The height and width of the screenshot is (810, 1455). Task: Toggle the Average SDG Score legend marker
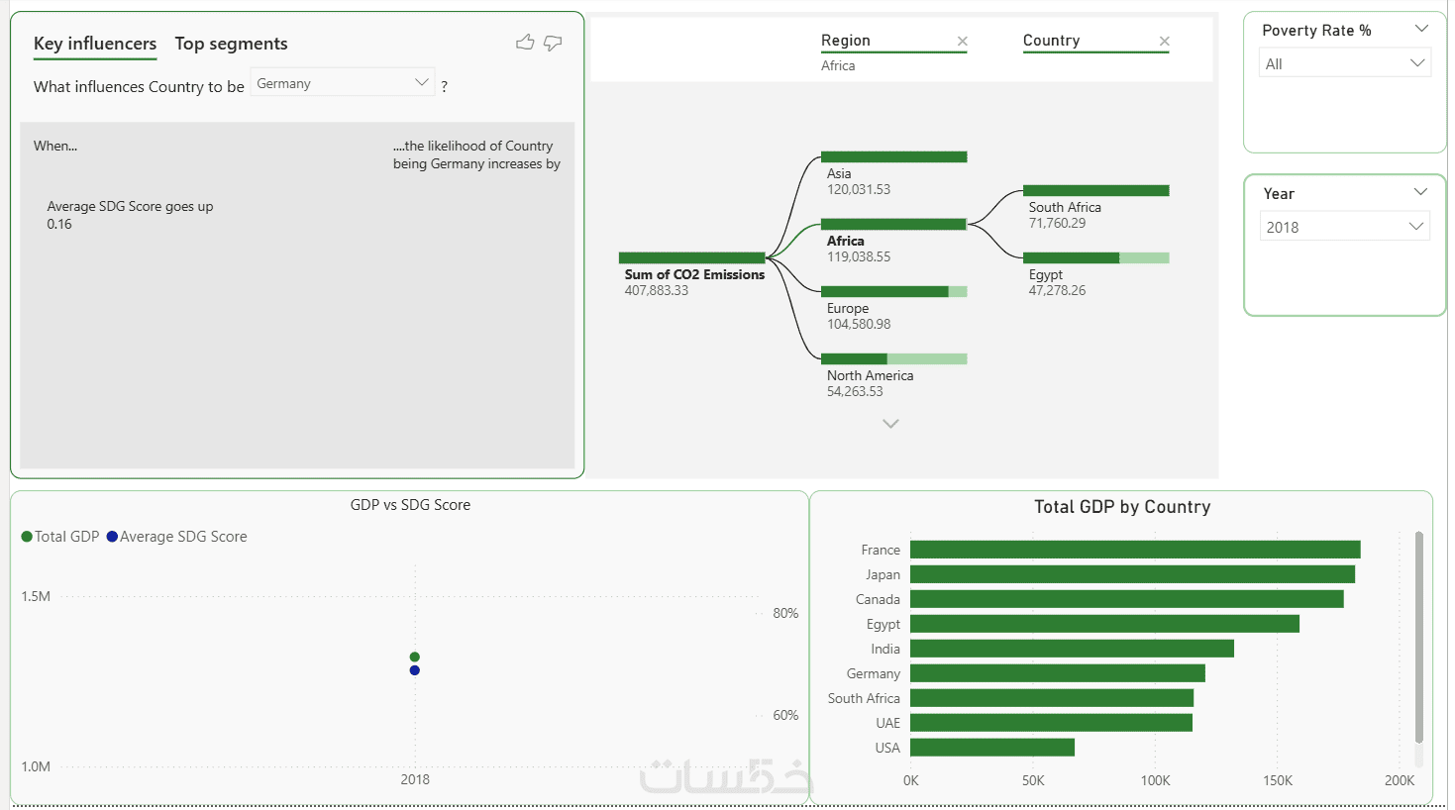coord(112,537)
